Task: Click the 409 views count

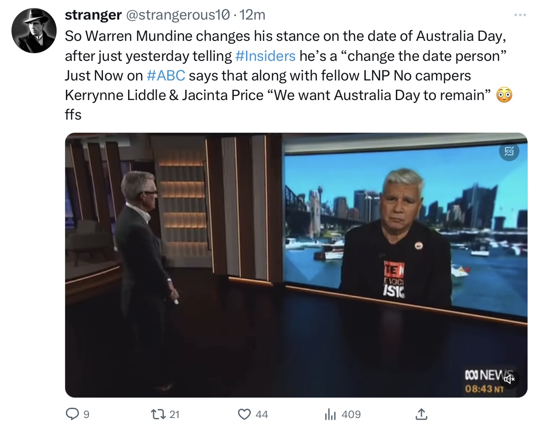Action: [351, 414]
